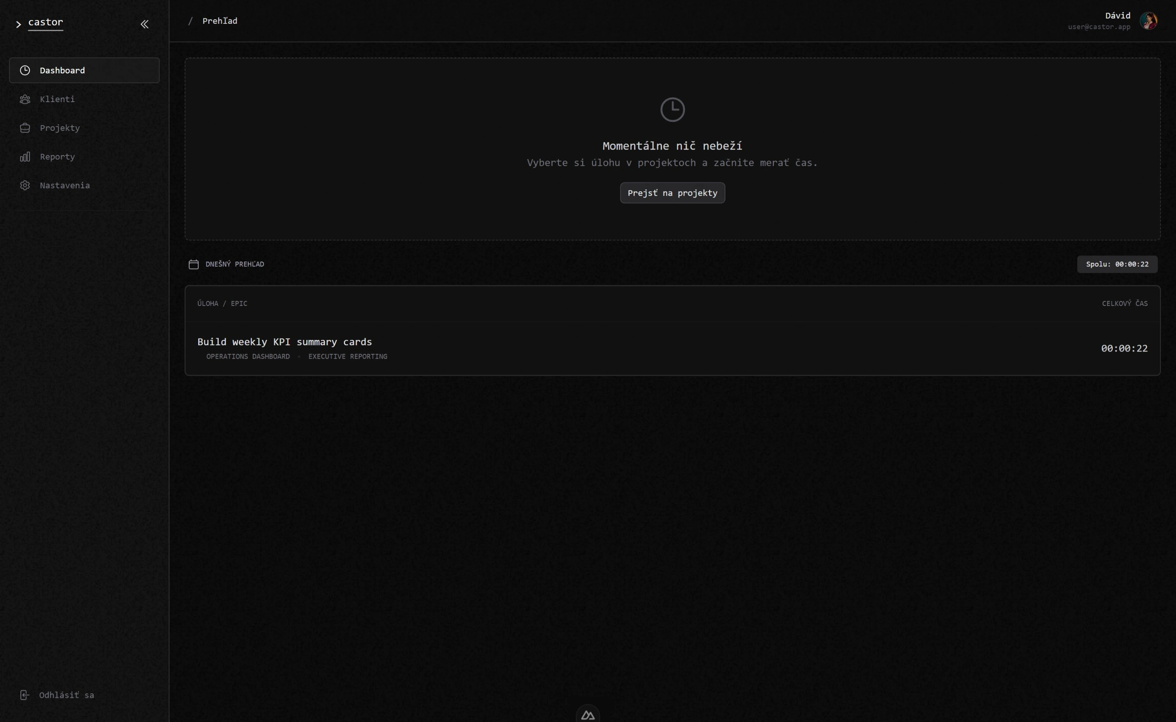Click the logout door icon
Image resolution: width=1176 pixels, height=722 pixels.
pyautogui.click(x=24, y=695)
